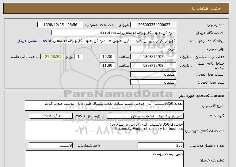
Task: Click label شماره نیاز
Action: point(216,25)
